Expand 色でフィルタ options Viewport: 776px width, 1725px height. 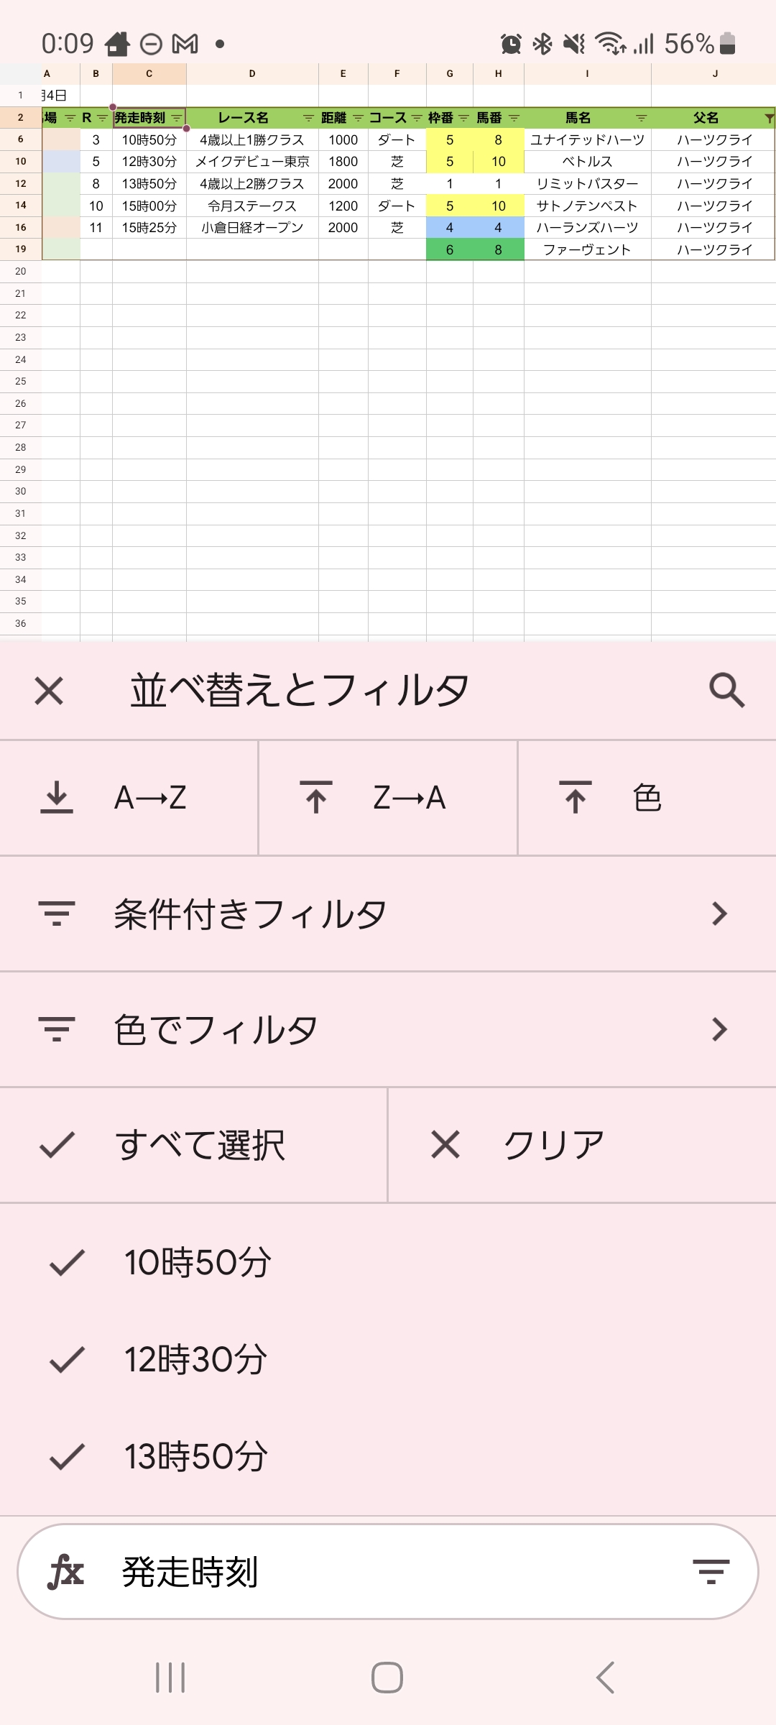388,1029
